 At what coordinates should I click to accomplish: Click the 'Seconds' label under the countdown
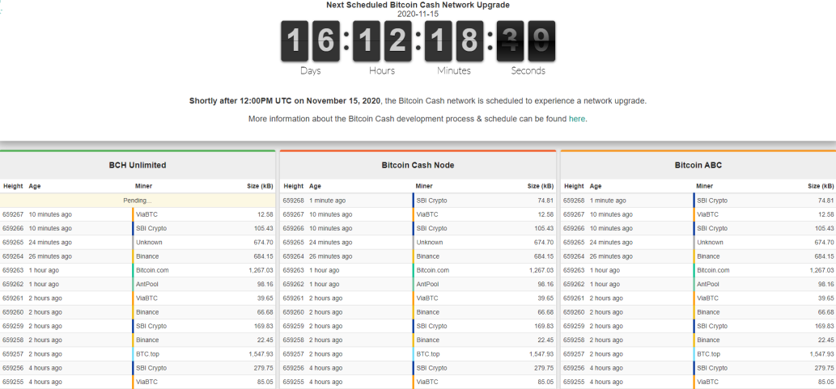(x=528, y=70)
